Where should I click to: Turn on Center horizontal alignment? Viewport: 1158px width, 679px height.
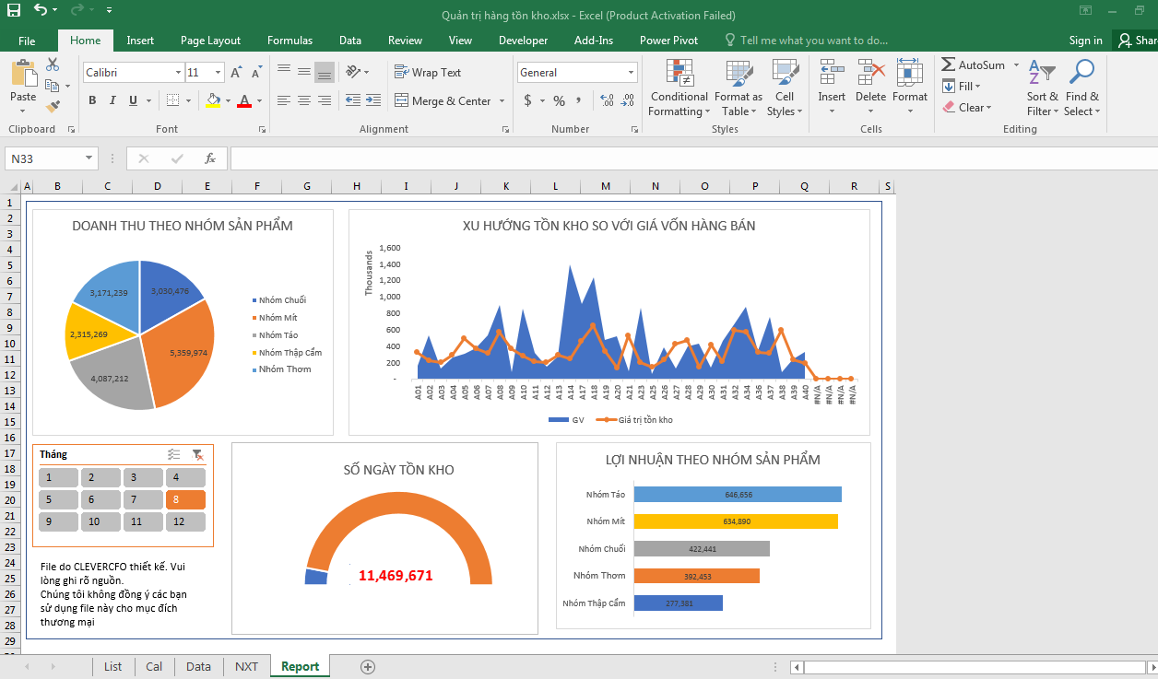[x=304, y=100]
